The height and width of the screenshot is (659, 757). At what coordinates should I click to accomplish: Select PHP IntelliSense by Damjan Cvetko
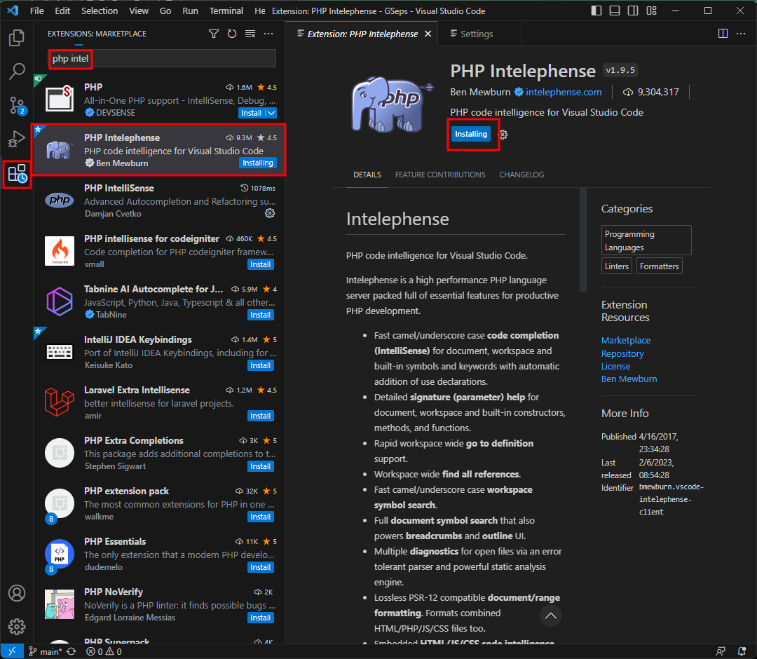pos(159,201)
